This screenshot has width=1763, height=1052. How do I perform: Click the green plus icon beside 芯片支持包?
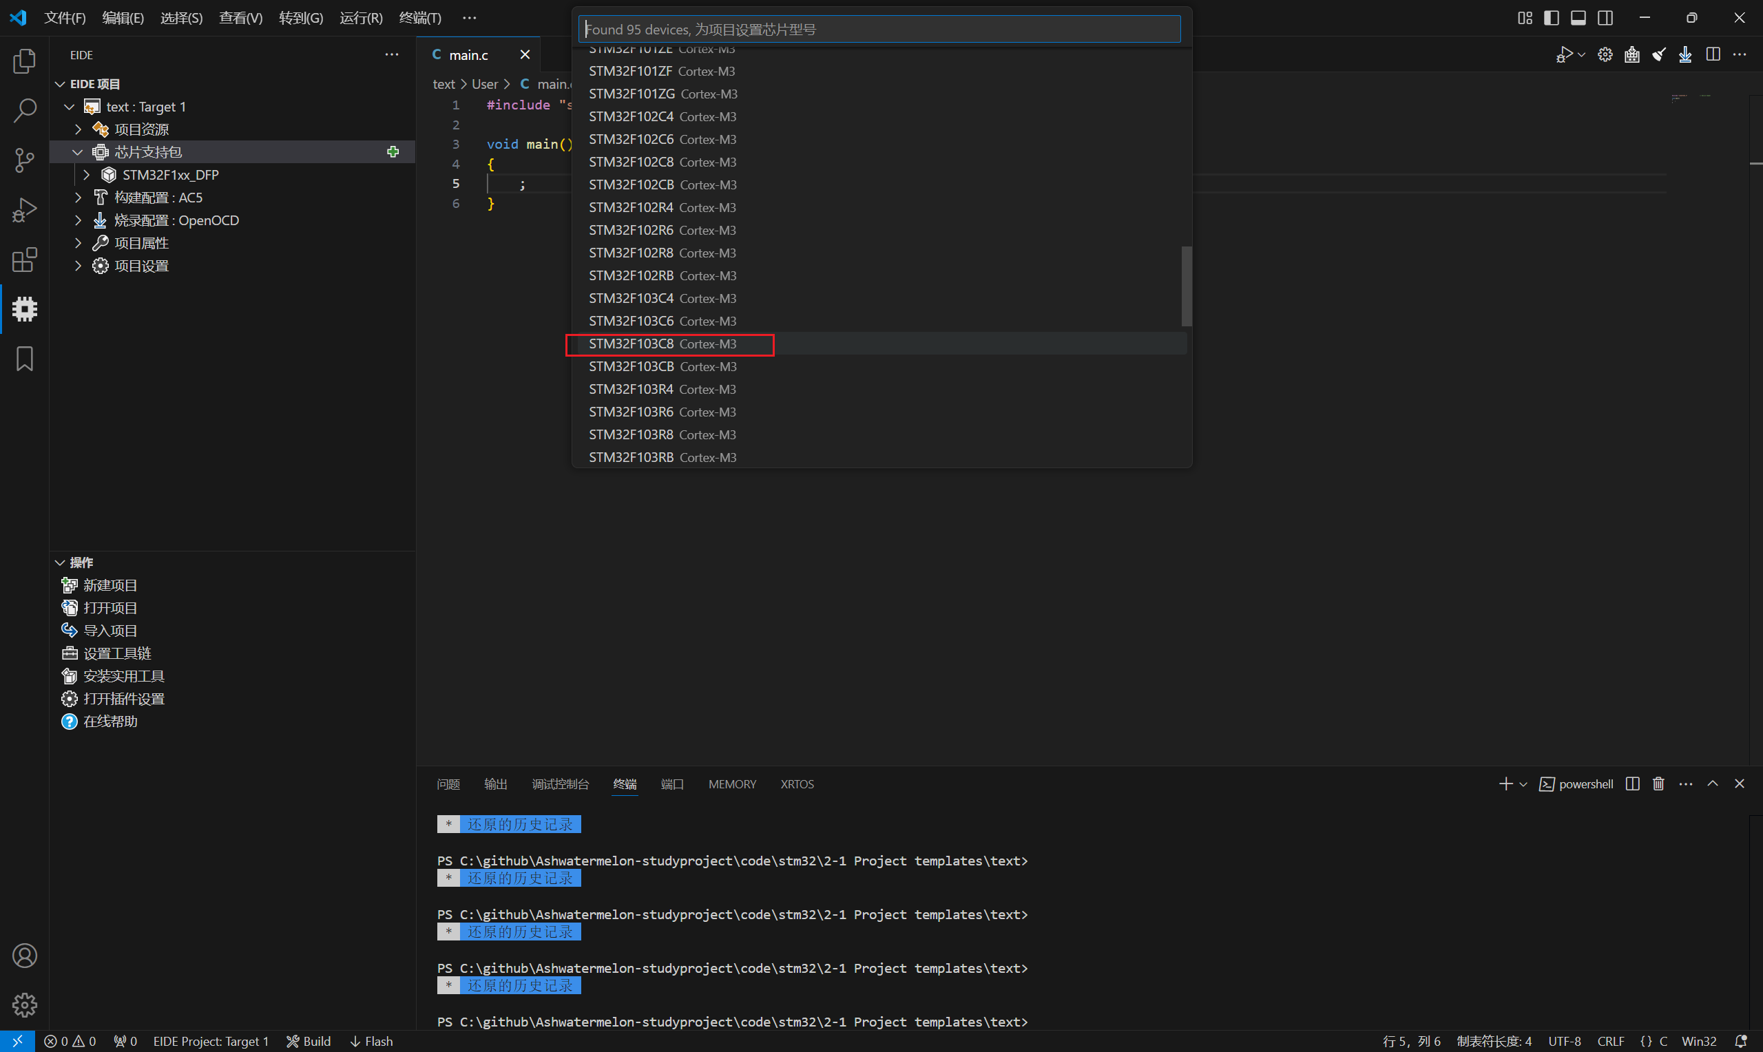(393, 151)
